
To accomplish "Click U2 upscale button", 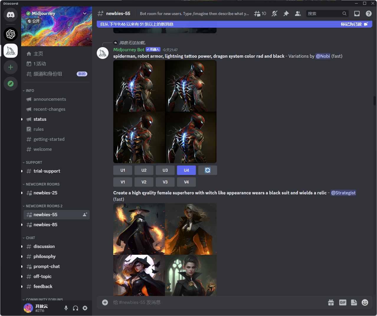I will 144,170.
